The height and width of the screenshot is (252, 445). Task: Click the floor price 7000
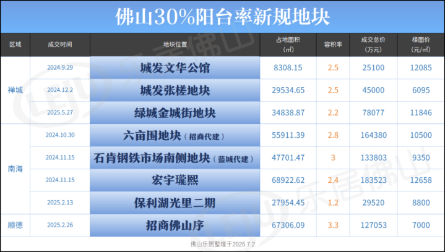click(421, 225)
